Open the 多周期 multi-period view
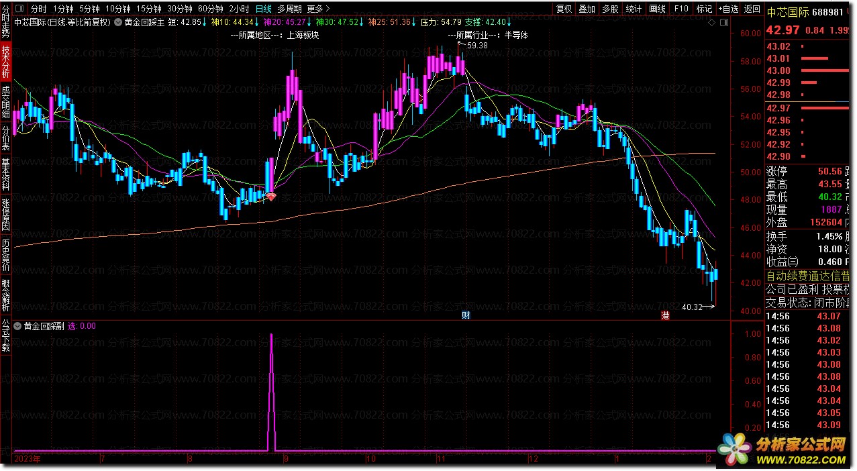The height and width of the screenshot is (471, 857). [289, 9]
